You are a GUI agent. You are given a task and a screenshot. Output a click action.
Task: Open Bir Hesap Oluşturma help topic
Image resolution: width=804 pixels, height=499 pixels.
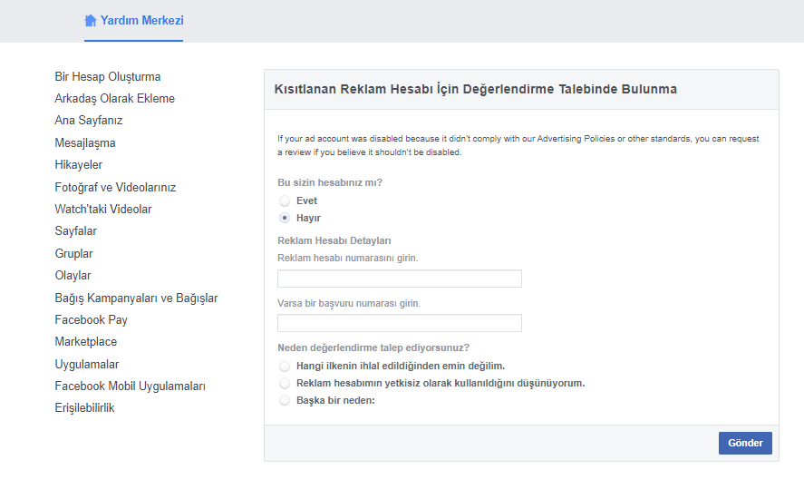(108, 76)
